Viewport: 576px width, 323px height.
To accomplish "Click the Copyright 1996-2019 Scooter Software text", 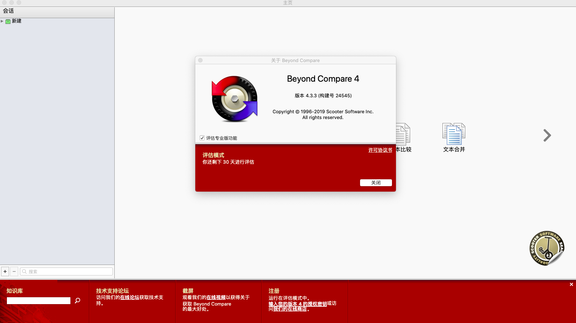I will point(323,111).
